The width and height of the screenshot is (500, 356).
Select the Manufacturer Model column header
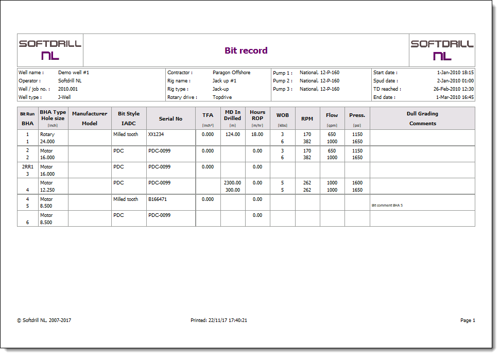90,118
